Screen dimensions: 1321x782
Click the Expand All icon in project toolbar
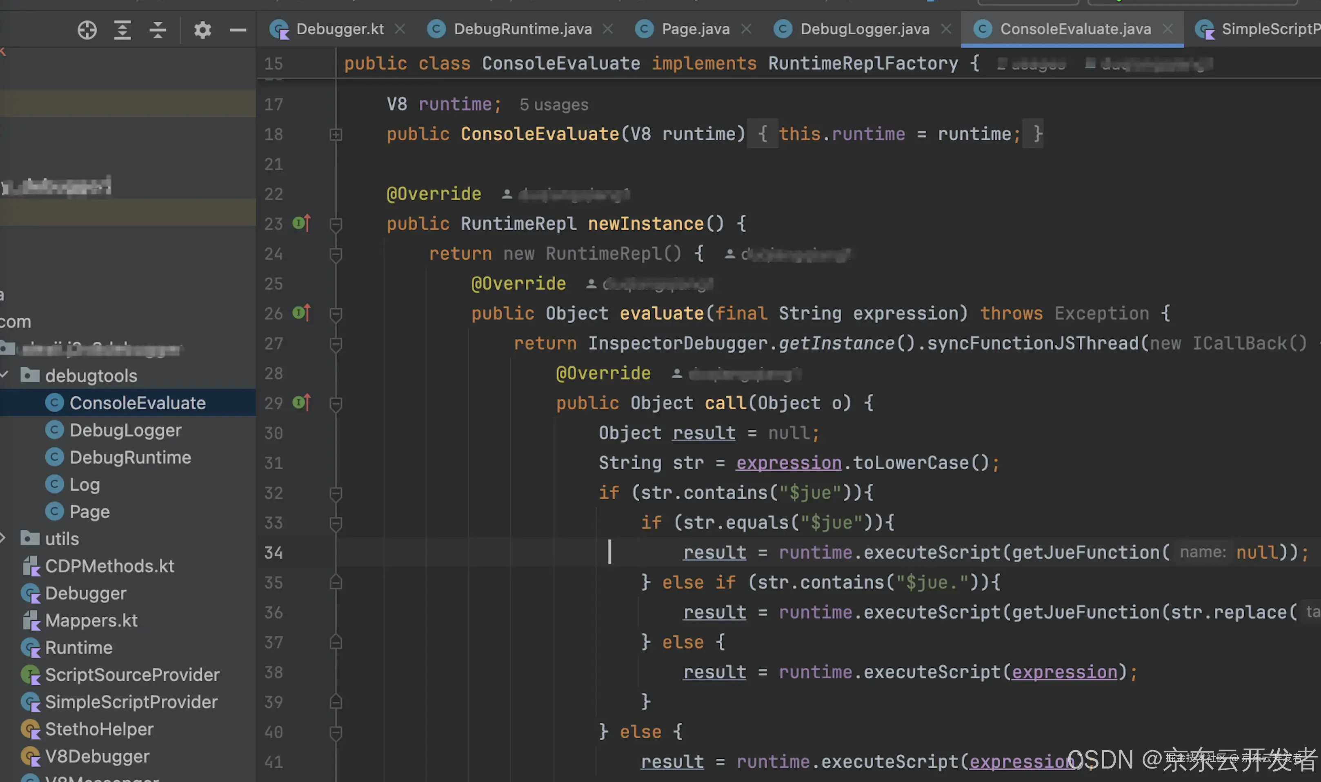click(122, 30)
